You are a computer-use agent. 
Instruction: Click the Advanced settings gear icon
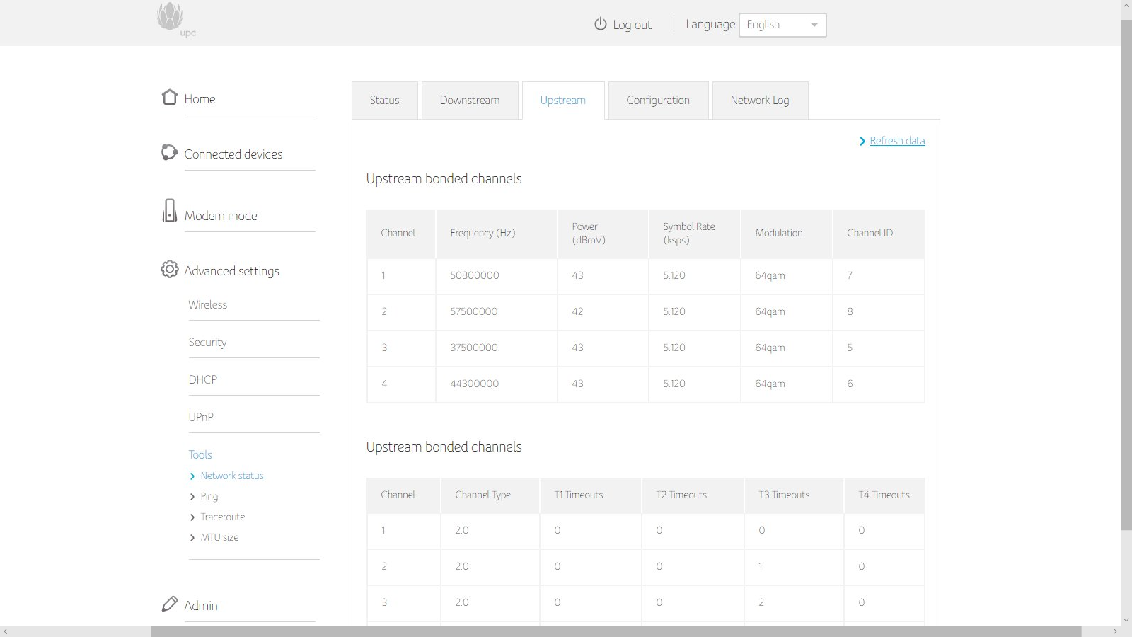pyautogui.click(x=170, y=269)
